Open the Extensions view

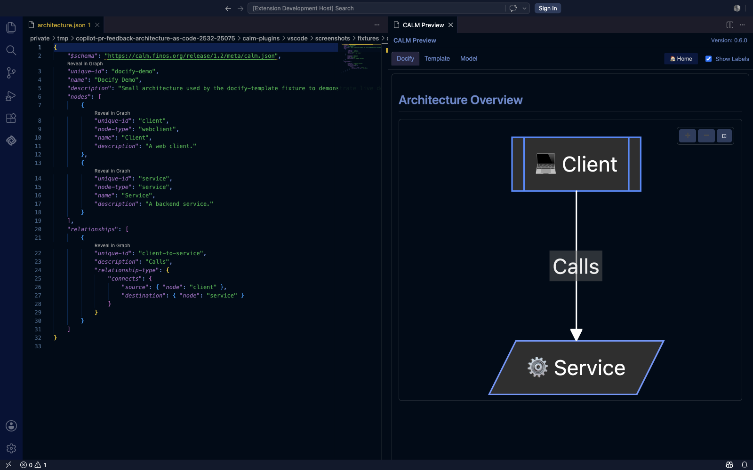pyautogui.click(x=11, y=118)
